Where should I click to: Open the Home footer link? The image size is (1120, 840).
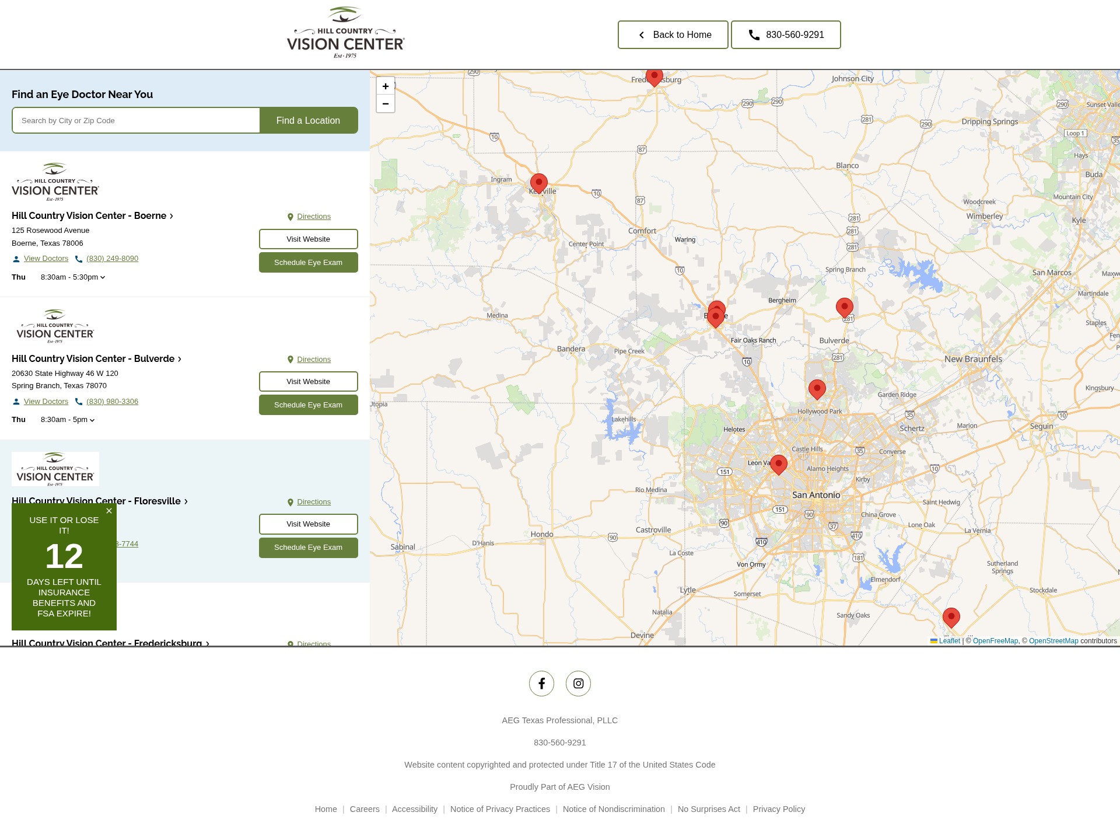tap(326, 809)
